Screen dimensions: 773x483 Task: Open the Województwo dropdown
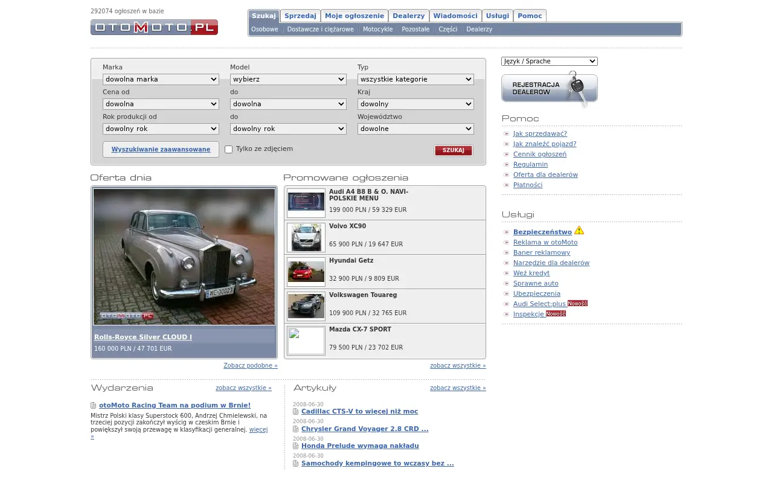[415, 129]
